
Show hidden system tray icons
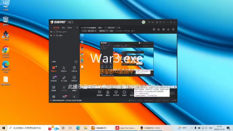[x=192, y=128]
